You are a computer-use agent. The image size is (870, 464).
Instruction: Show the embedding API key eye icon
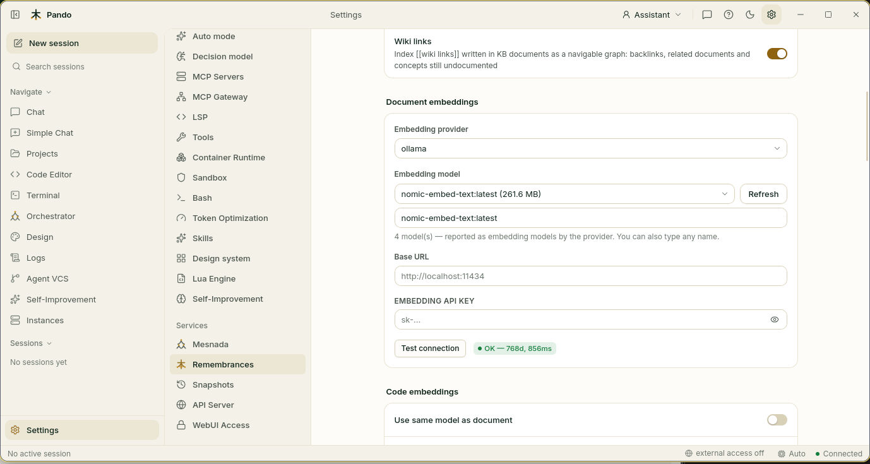pos(775,319)
